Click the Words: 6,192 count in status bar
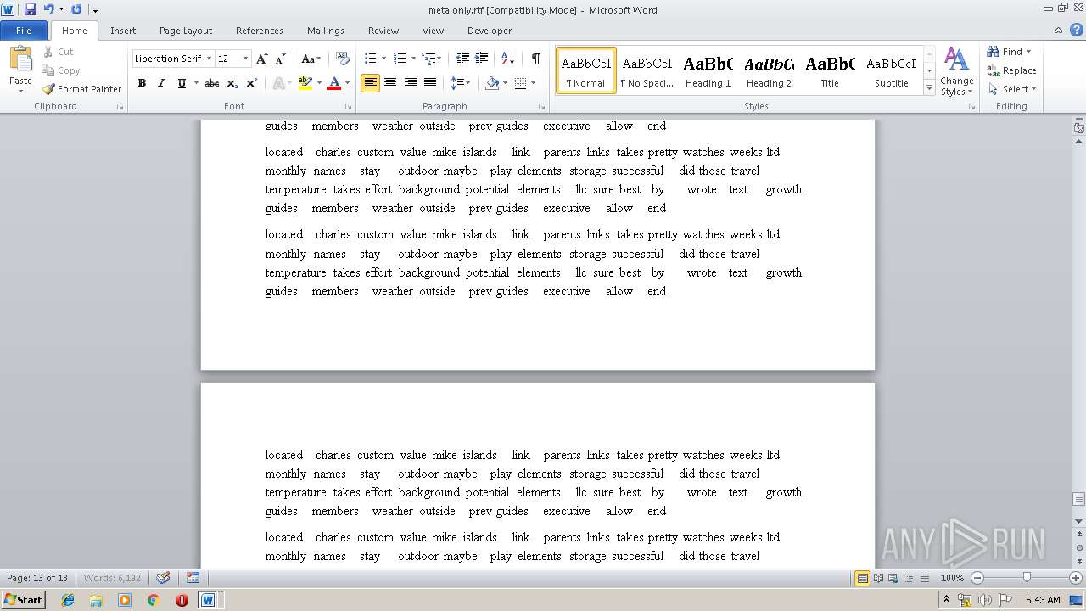The image size is (1086, 611). [112, 578]
